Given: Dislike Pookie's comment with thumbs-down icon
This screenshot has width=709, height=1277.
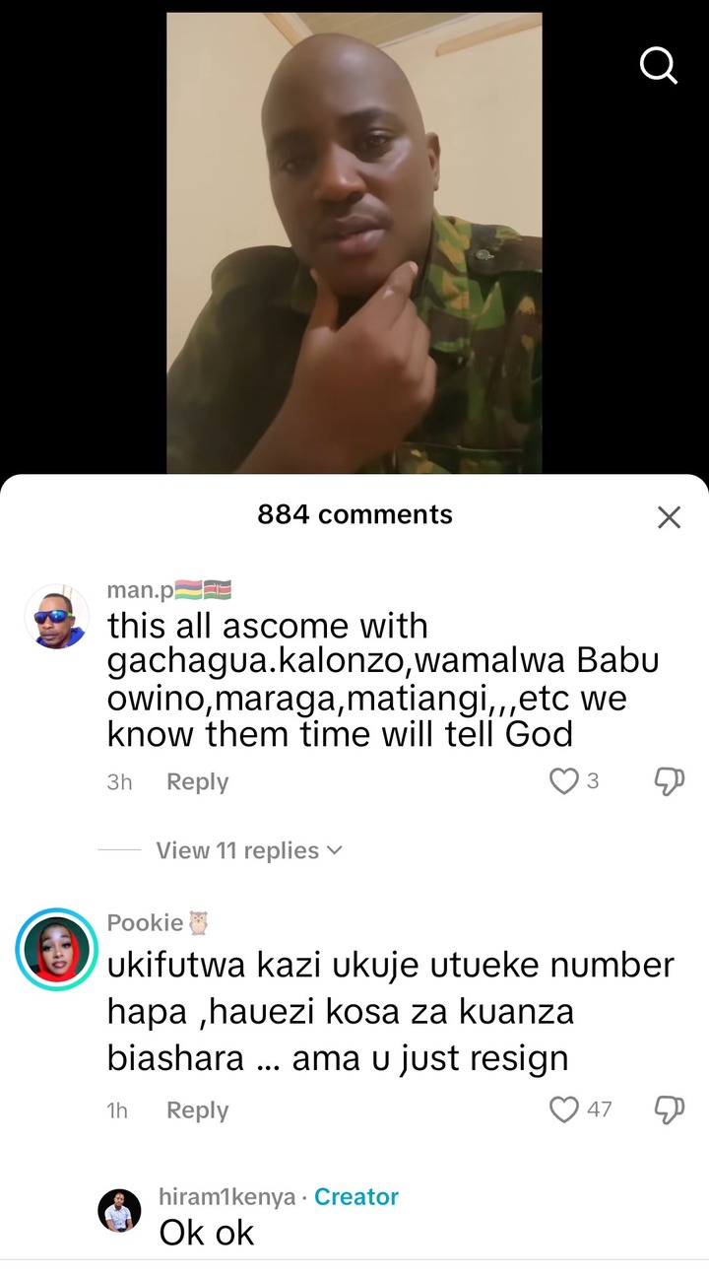Looking at the screenshot, I should coord(670,1109).
